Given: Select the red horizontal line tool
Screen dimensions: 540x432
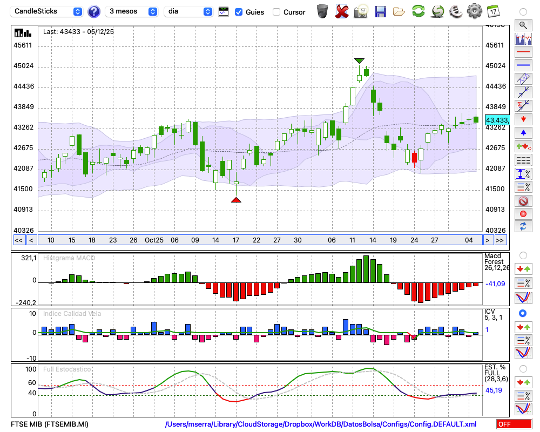Looking at the screenshot, I should (x=523, y=52).
